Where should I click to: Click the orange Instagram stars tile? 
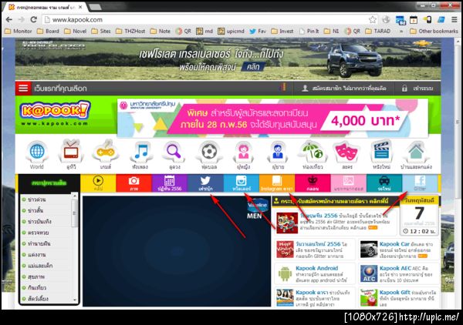pyautogui.click(x=277, y=183)
